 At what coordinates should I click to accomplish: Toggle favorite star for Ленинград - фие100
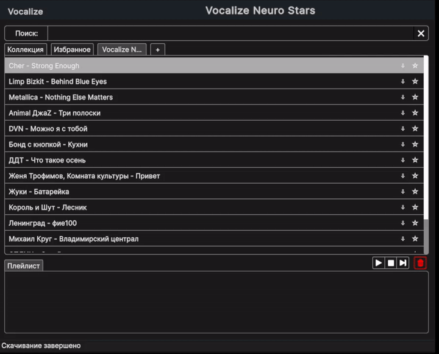pos(415,223)
